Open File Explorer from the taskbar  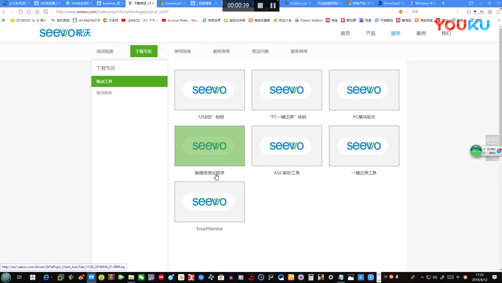coord(131,278)
